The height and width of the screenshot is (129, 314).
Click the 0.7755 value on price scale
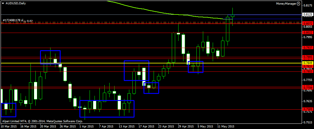[308, 80]
